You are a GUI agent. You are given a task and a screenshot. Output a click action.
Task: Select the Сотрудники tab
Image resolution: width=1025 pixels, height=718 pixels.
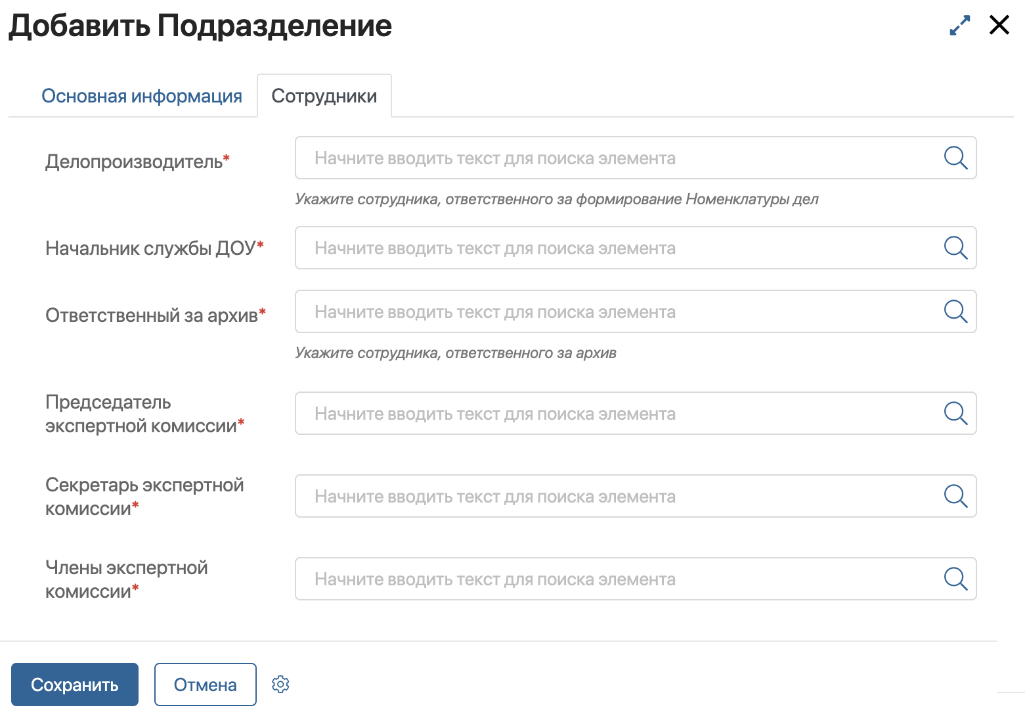tap(324, 96)
